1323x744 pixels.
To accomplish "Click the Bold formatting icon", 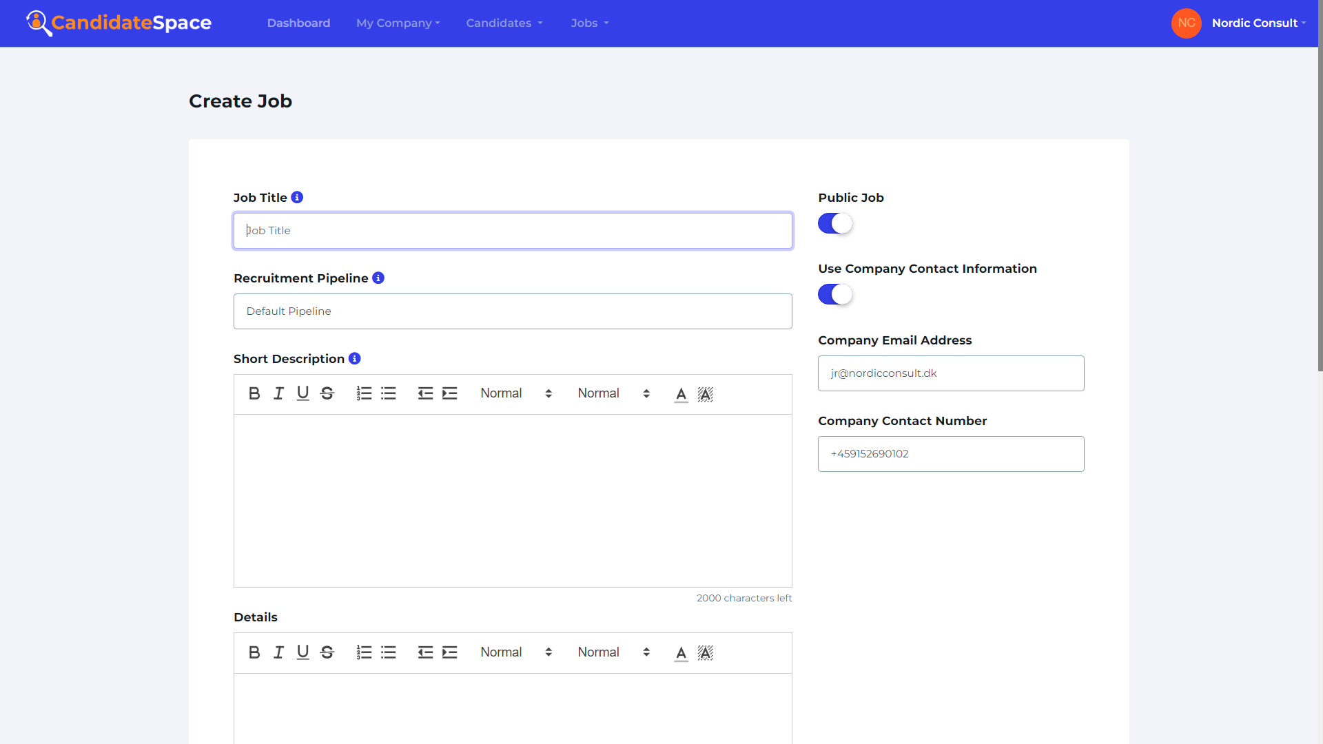I will [254, 394].
